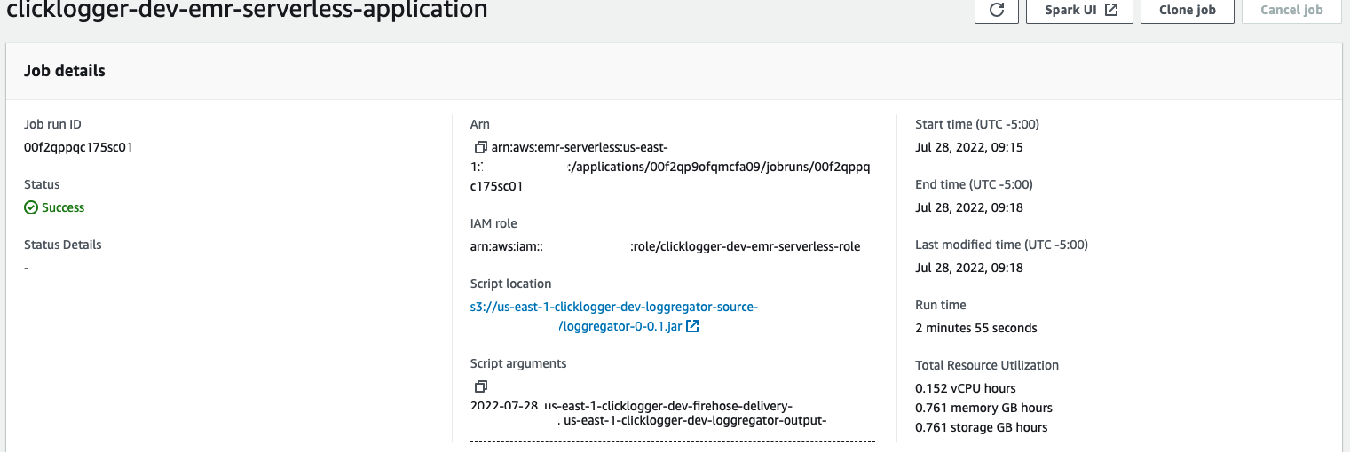
Task: Click the green Success check icon
Action: click(31, 207)
